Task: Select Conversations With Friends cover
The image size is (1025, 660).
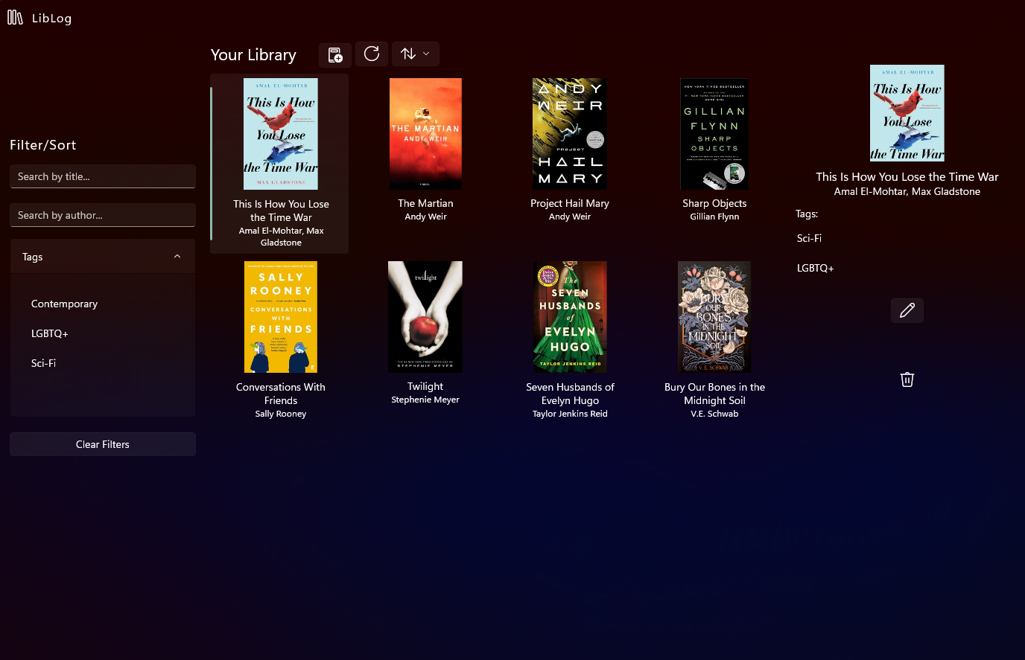Action: click(x=281, y=317)
